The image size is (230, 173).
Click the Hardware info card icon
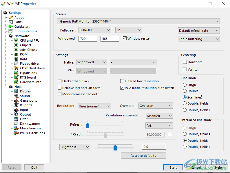click(16, 82)
